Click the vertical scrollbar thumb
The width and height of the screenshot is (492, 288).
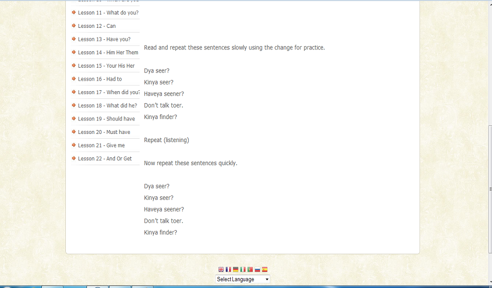[x=490, y=189]
